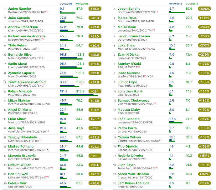Screen dimensions: 216x190
Task: Click Kylian Mbappé's long value bar
Action: (x=79, y=95)
